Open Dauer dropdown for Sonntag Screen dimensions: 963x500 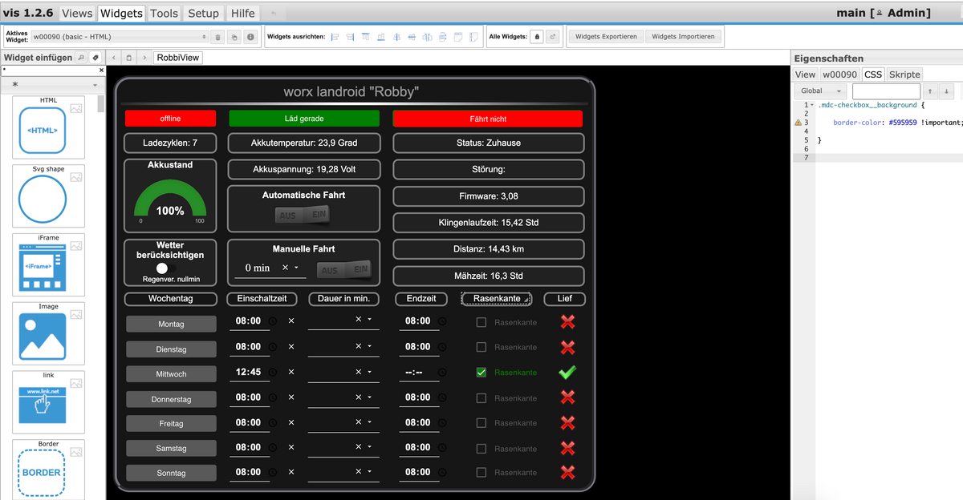tap(369, 473)
